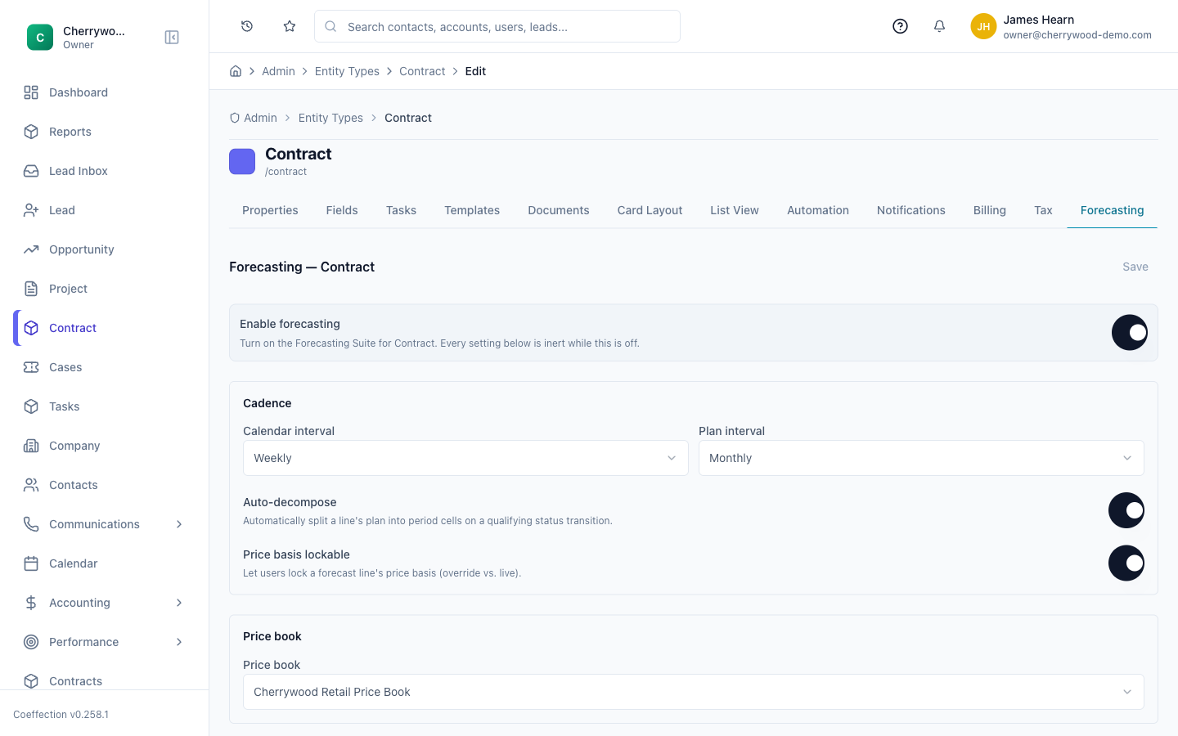The height and width of the screenshot is (736, 1178).
Task: Click the Tasks cube icon
Action: (x=31, y=406)
